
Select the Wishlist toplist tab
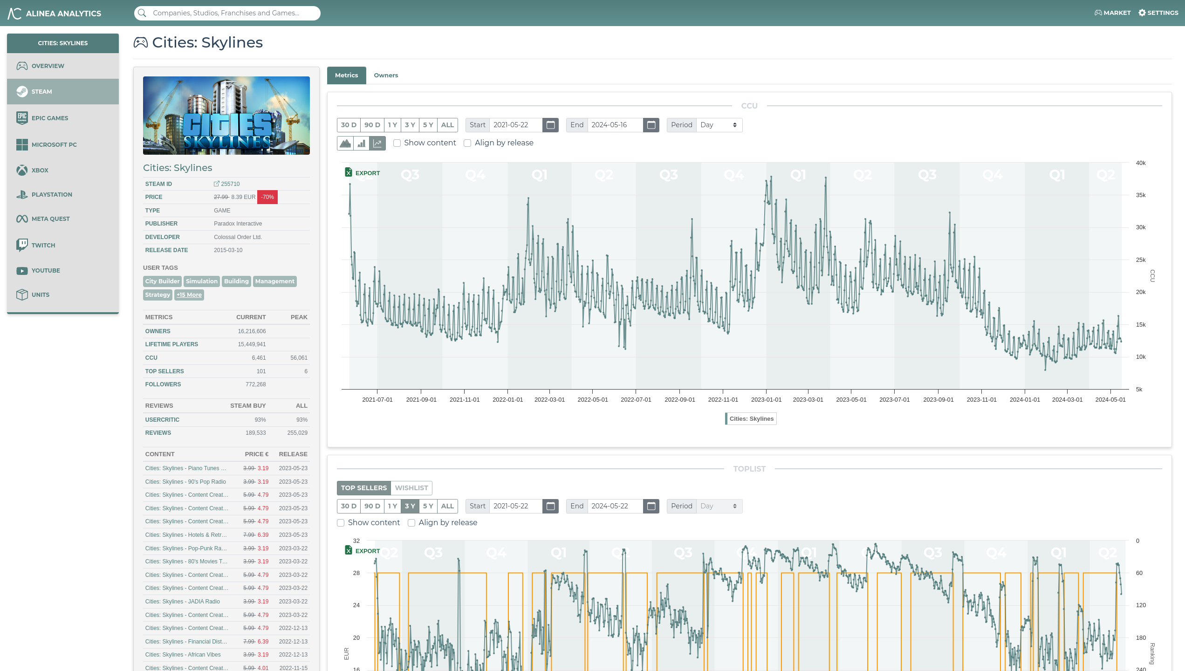pyautogui.click(x=411, y=488)
